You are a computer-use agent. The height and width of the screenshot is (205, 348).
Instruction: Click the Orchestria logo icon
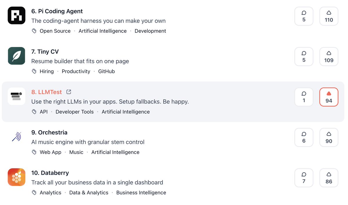tap(17, 137)
